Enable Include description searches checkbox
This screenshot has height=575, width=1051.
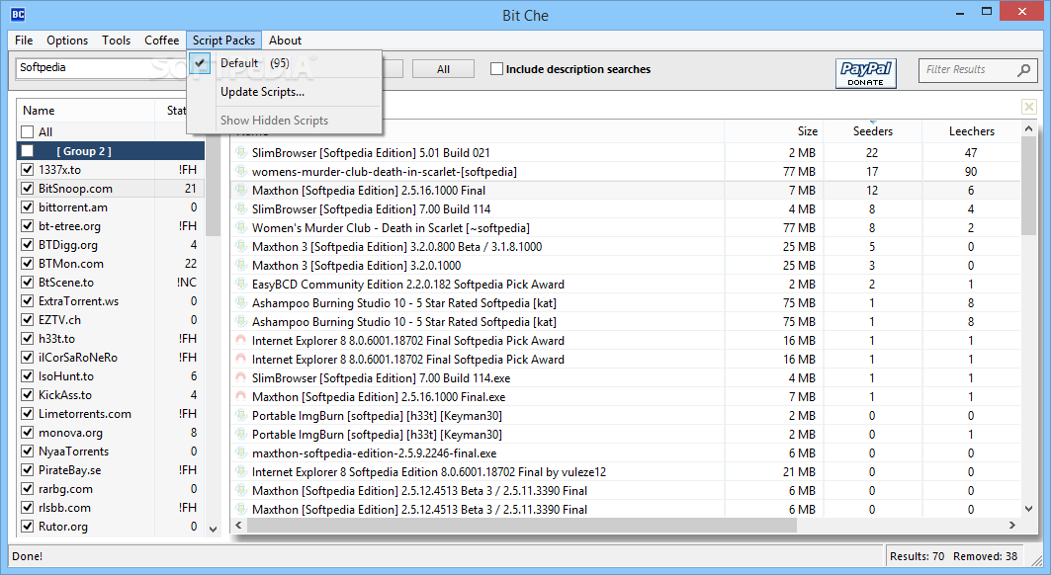pyautogui.click(x=496, y=69)
